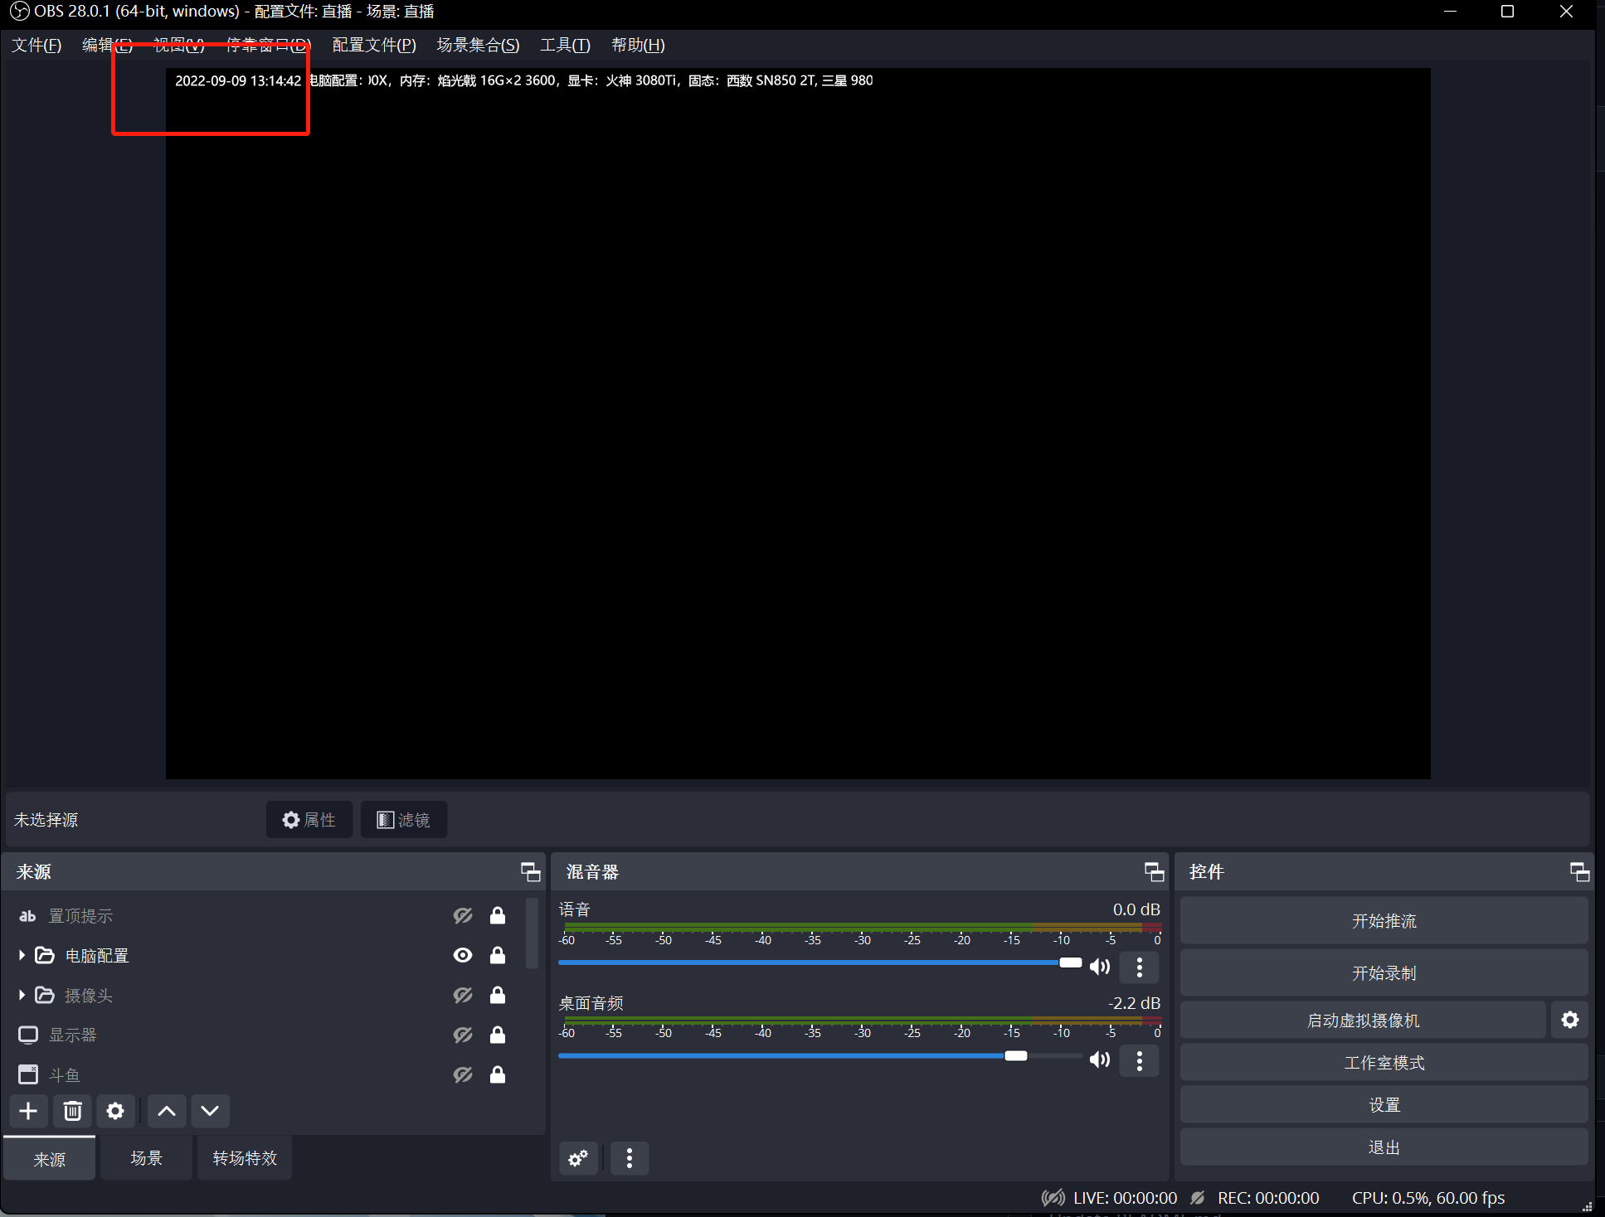
Task: Open source properties via gear icon
Action: 115,1111
